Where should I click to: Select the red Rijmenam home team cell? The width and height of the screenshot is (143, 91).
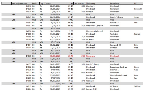tap(90, 56)
